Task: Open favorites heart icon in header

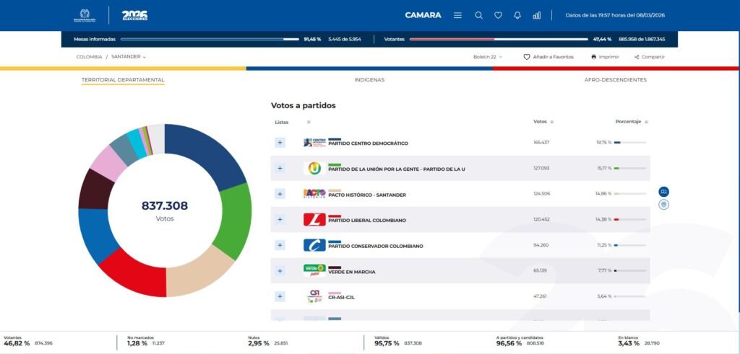Action: coord(498,15)
